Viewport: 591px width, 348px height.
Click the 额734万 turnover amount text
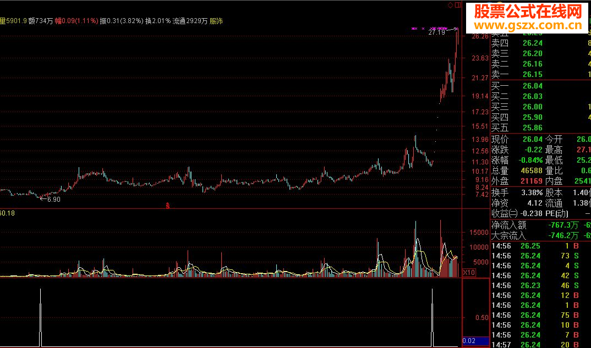pyautogui.click(x=41, y=21)
